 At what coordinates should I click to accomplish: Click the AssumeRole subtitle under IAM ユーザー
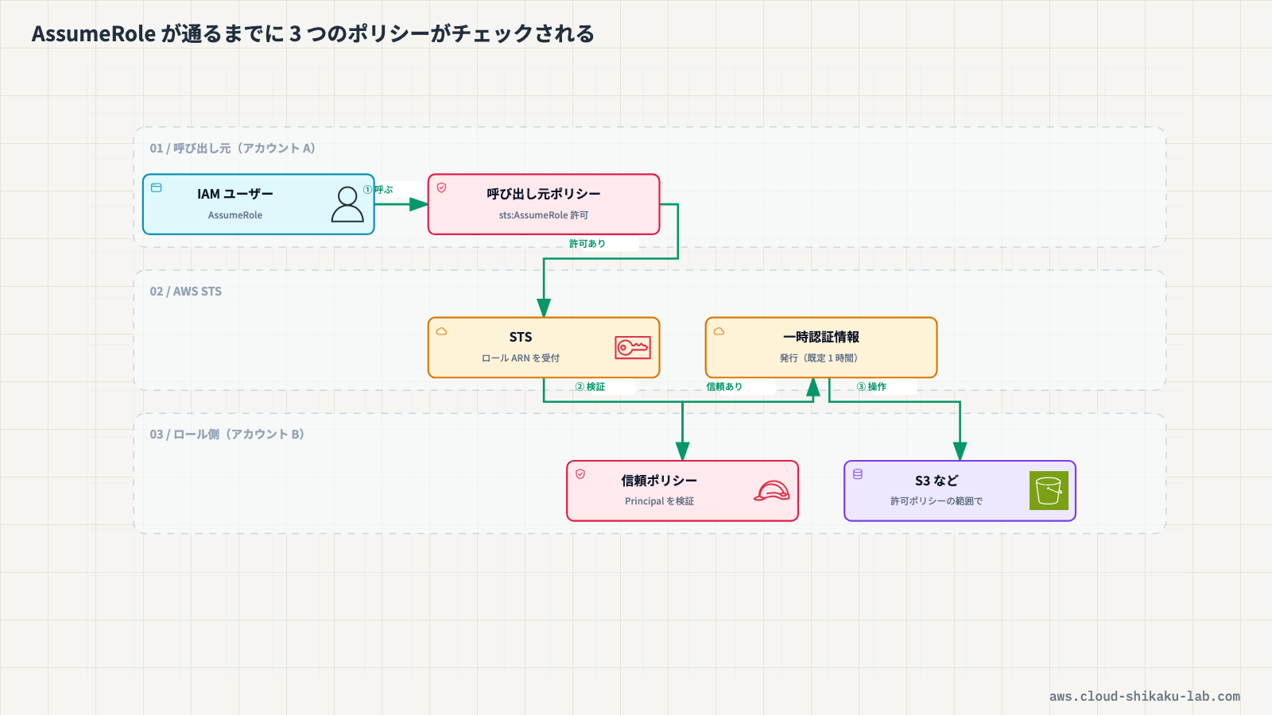coord(235,215)
